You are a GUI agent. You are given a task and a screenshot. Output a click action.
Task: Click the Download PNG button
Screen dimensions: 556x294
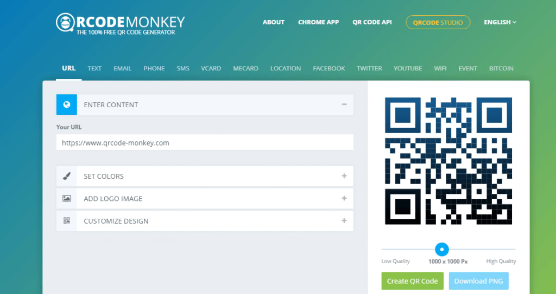(x=479, y=281)
